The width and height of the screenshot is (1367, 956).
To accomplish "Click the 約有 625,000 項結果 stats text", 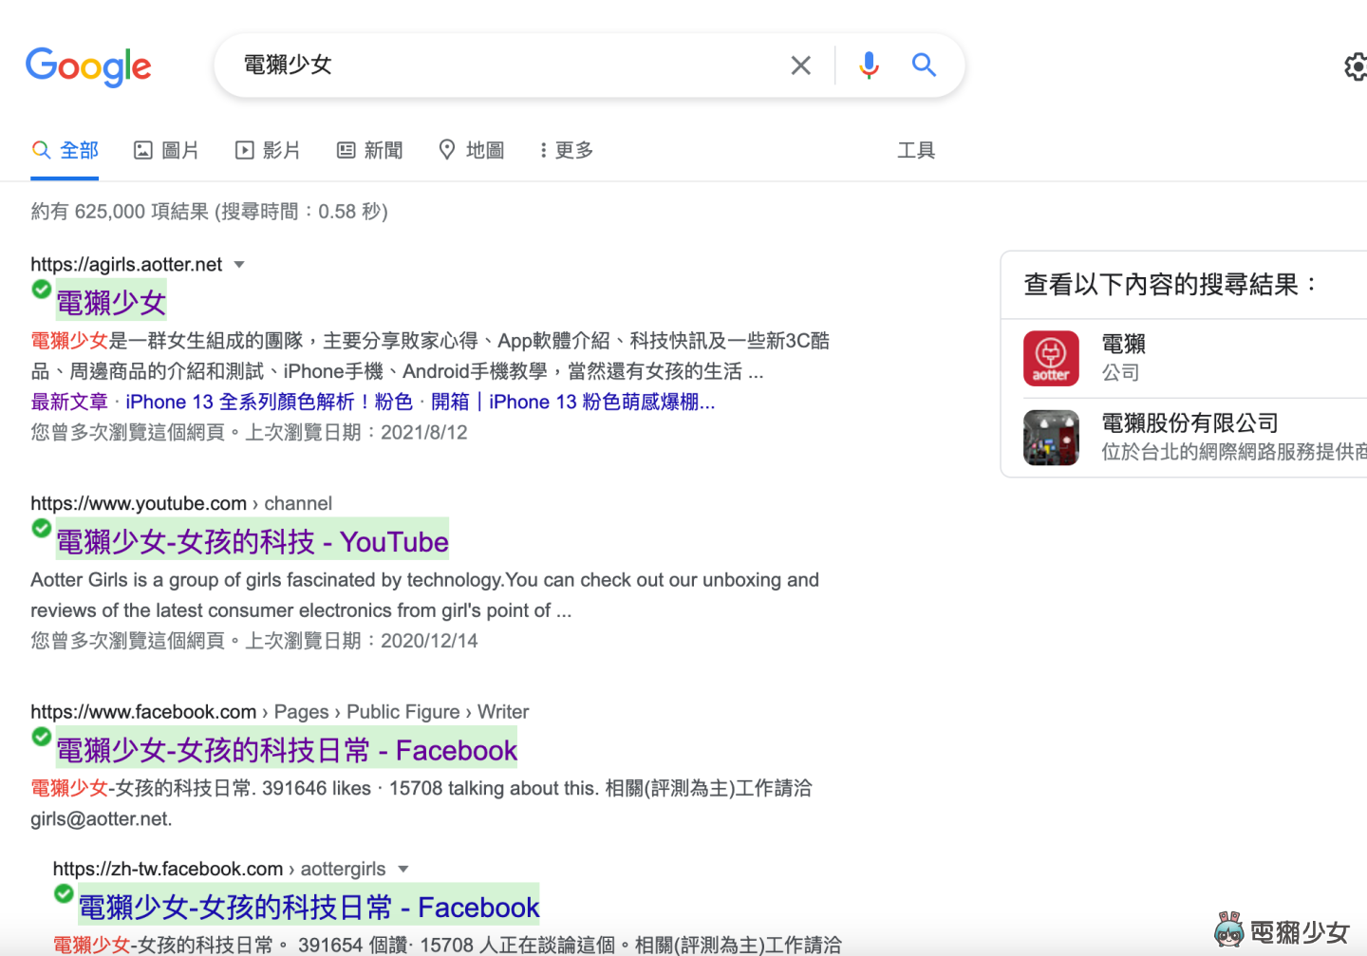I will 209,211.
